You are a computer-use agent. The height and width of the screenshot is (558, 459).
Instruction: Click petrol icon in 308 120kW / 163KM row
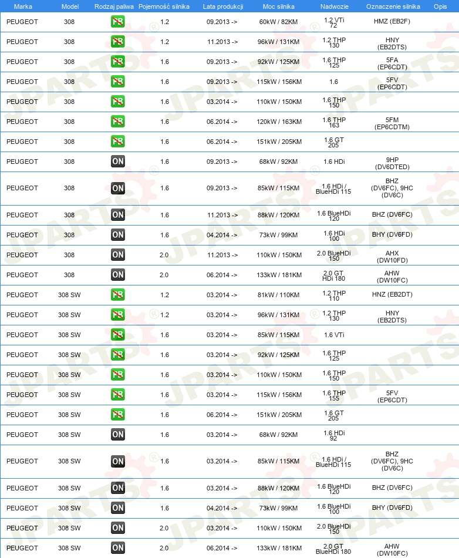coord(117,122)
